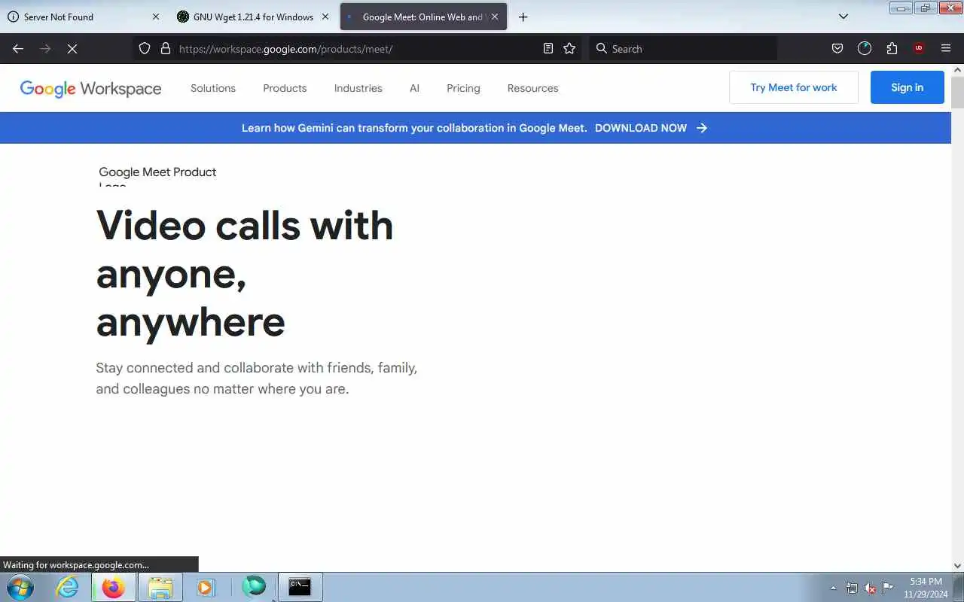Image resolution: width=964 pixels, height=602 pixels.
Task: Open a new tab with the plus button
Action: tap(523, 17)
